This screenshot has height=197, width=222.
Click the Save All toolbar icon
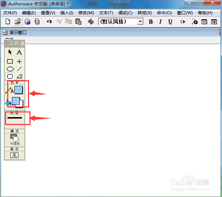[28, 21]
